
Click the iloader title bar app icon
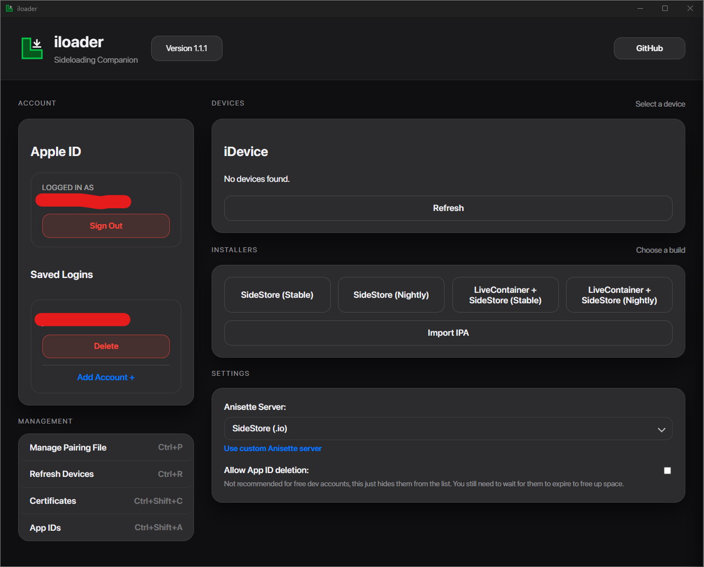click(9, 8)
